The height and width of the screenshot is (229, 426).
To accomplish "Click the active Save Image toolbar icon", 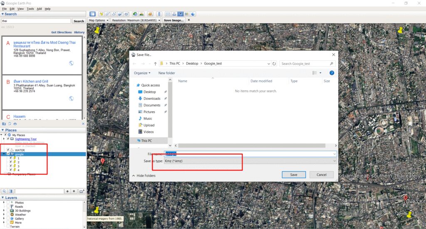I will tap(181, 14).
